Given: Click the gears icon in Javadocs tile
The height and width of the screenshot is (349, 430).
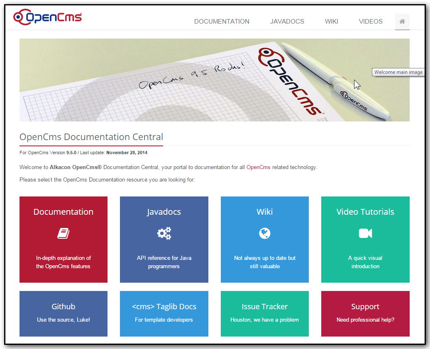Looking at the screenshot, I should tap(164, 233).
